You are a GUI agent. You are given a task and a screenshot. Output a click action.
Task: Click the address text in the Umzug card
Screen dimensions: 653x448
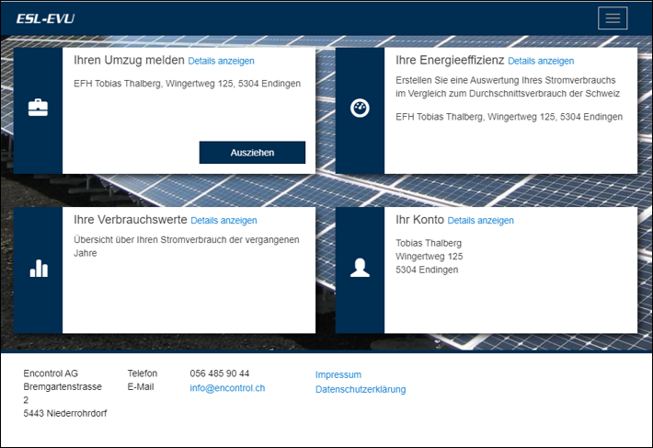click(x=187, y=84)
